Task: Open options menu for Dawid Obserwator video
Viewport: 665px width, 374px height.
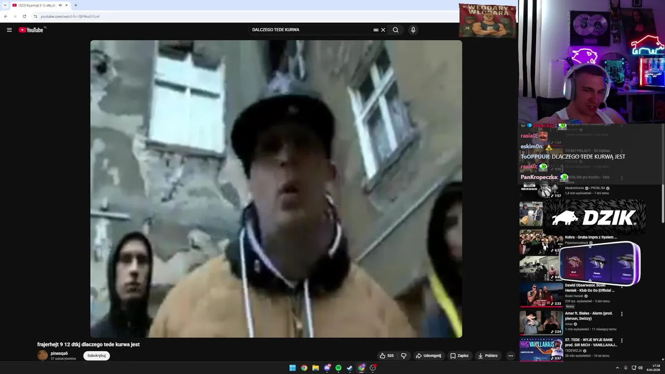Action: [x=621, y=288]
